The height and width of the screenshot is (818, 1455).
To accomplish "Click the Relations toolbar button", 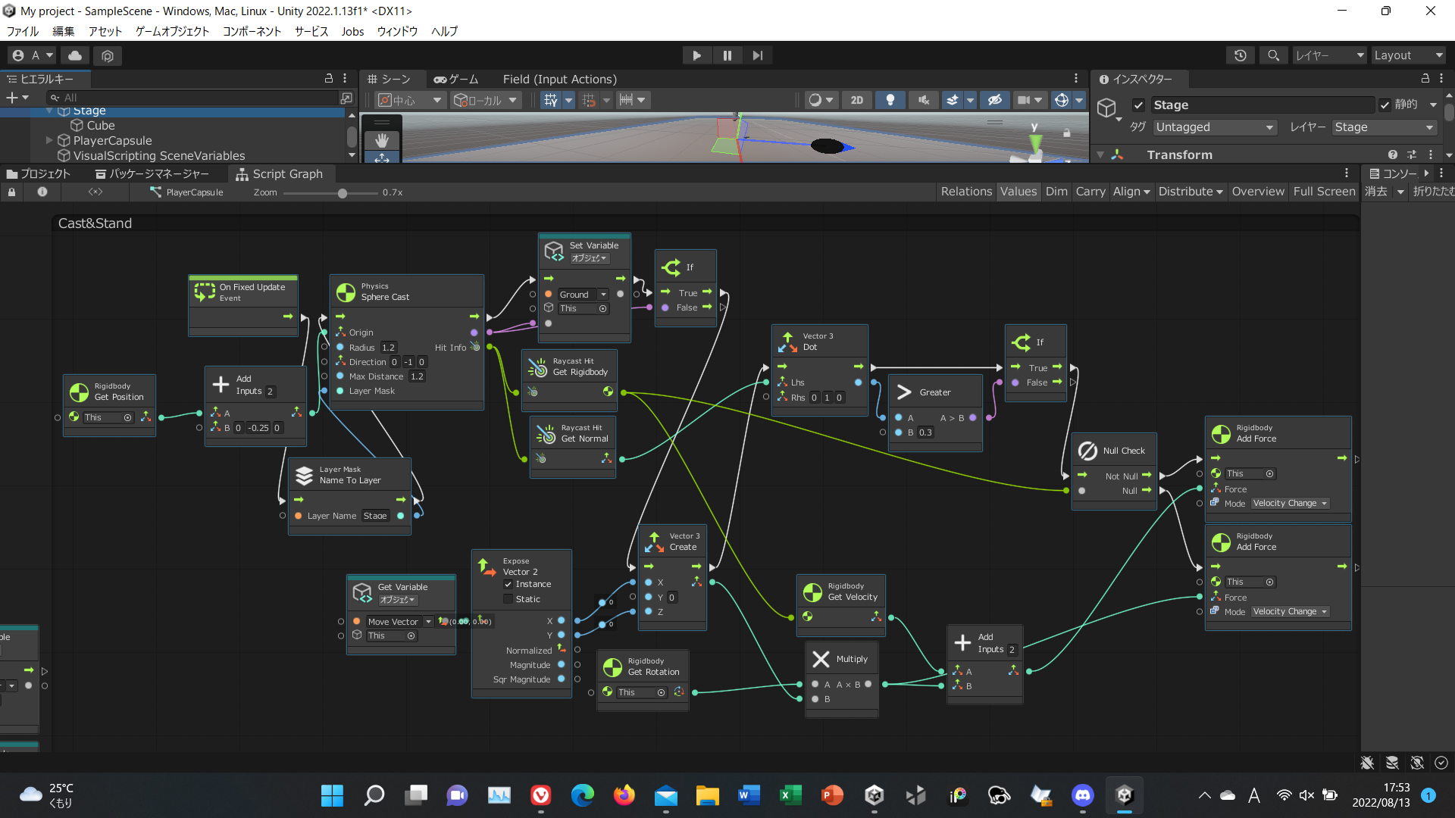I will (x=965, y=192).
